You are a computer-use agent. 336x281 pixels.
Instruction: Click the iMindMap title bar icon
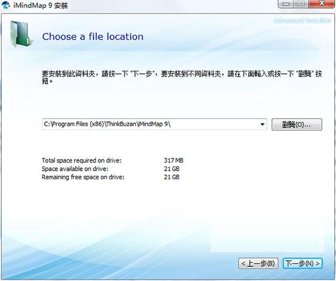coord(5,5)
